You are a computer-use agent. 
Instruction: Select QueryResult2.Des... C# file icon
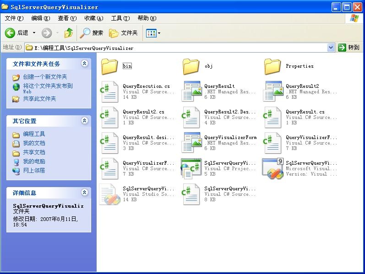191,117
